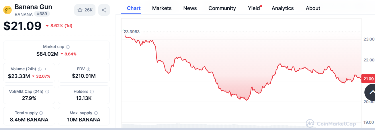Open Vol/Mkt Cap (24h) info icon
375x130 pixels.
(47, 92)
